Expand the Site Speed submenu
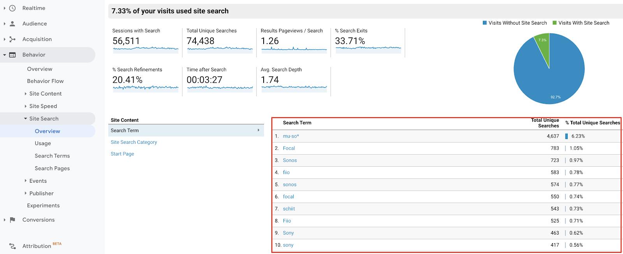Image resolution: width=623 pixels, height=254 pixels. click(x=26, y=106)
